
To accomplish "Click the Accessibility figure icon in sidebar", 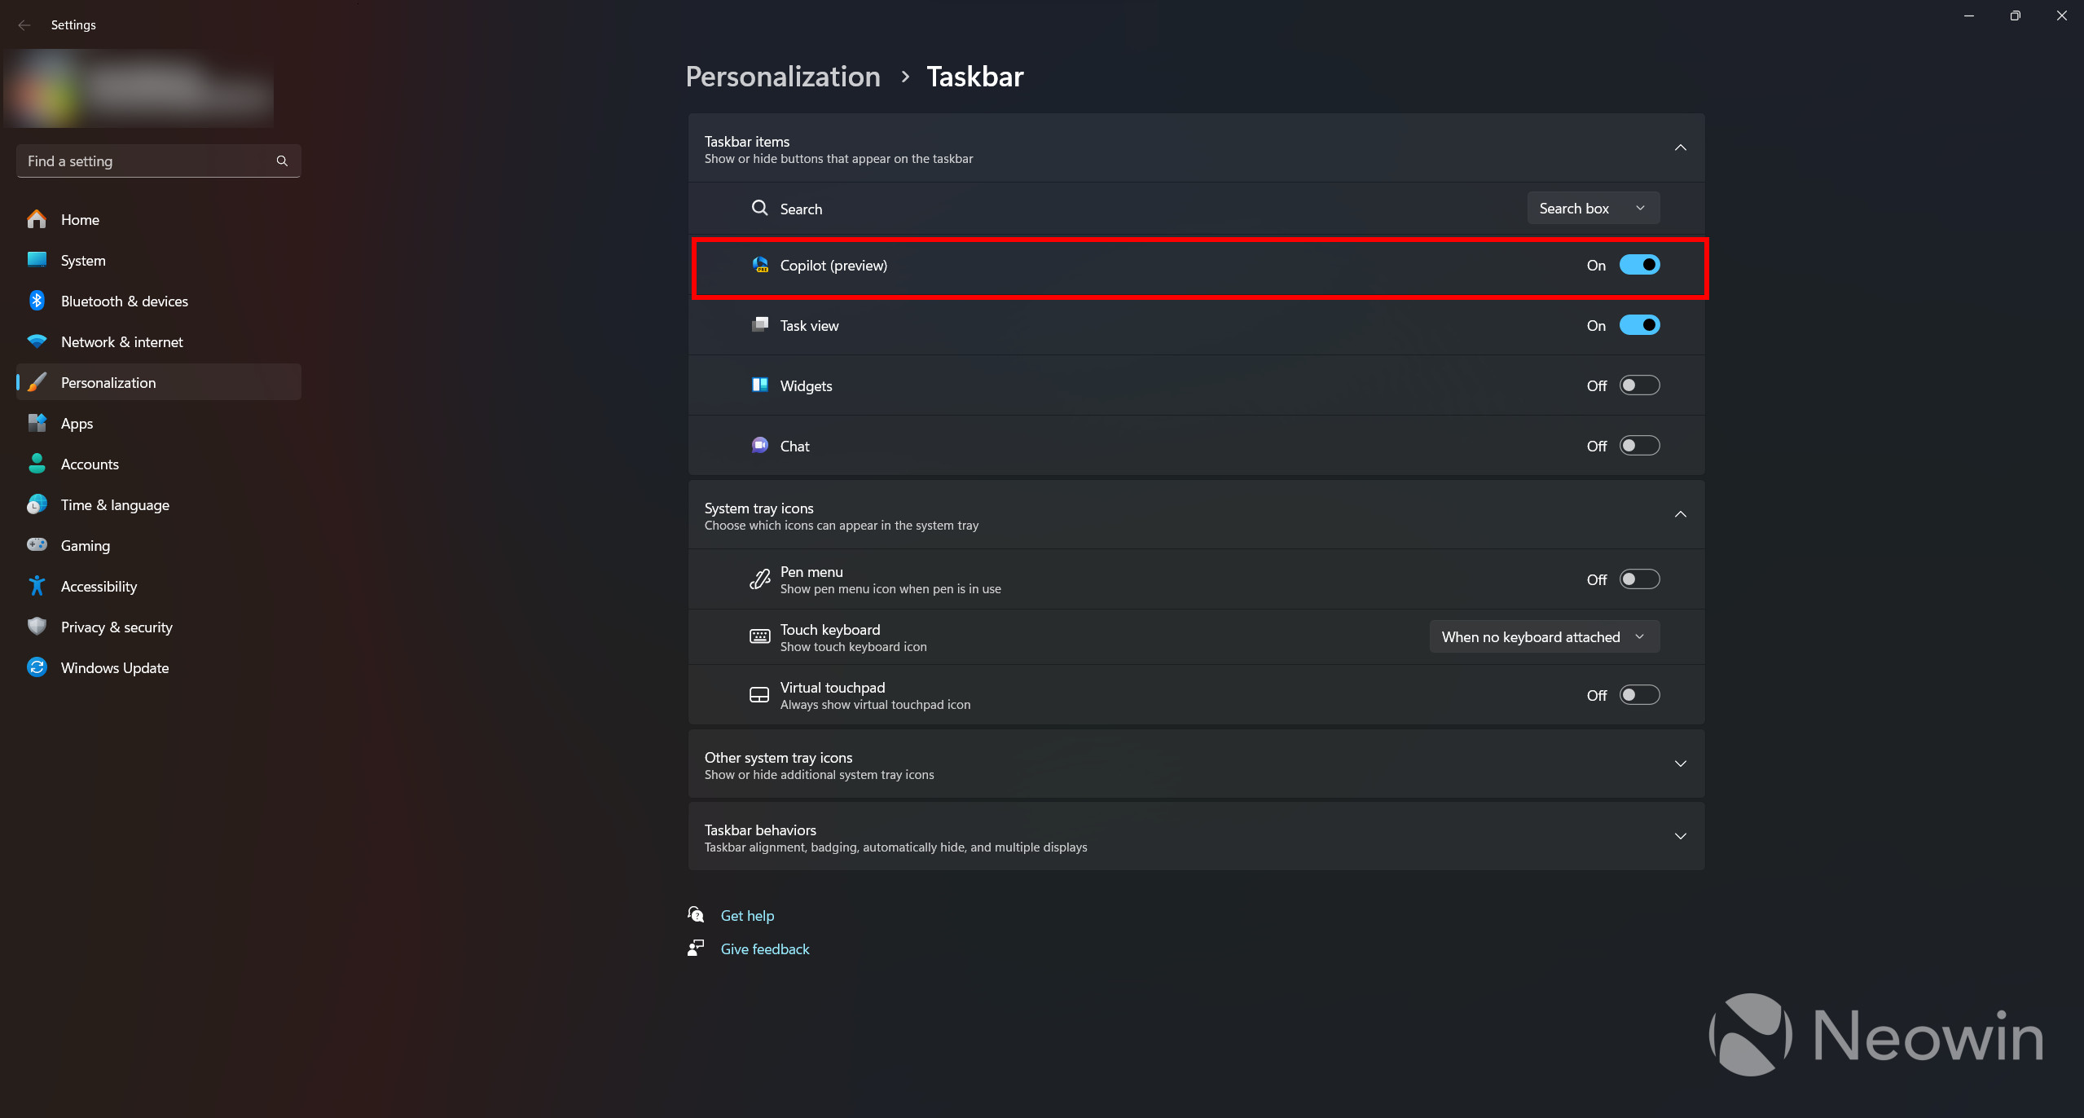I will [37, 586].
